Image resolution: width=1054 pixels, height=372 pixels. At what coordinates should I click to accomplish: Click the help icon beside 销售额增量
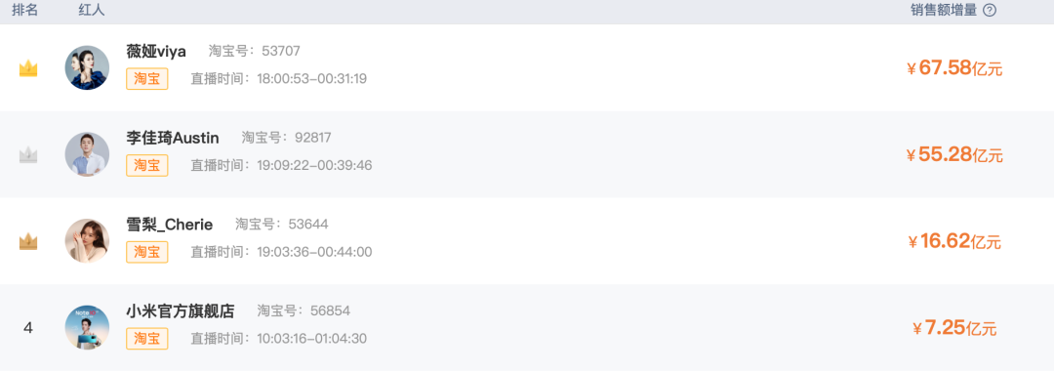990,10
